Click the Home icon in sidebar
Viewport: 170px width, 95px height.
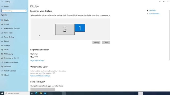tap(2, 6)
